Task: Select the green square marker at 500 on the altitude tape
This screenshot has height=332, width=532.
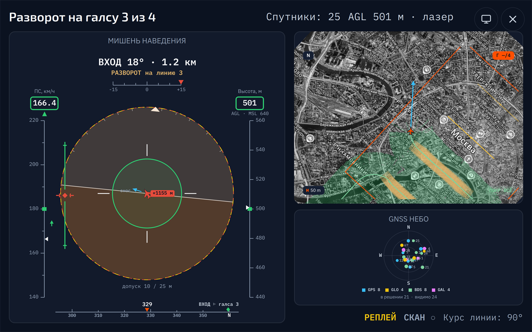Action: (250, 209)
